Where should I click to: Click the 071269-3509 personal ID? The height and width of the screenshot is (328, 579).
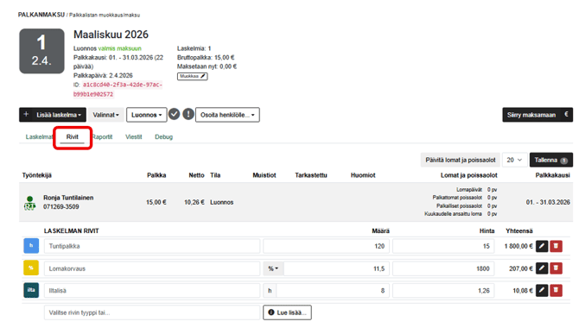61,206
